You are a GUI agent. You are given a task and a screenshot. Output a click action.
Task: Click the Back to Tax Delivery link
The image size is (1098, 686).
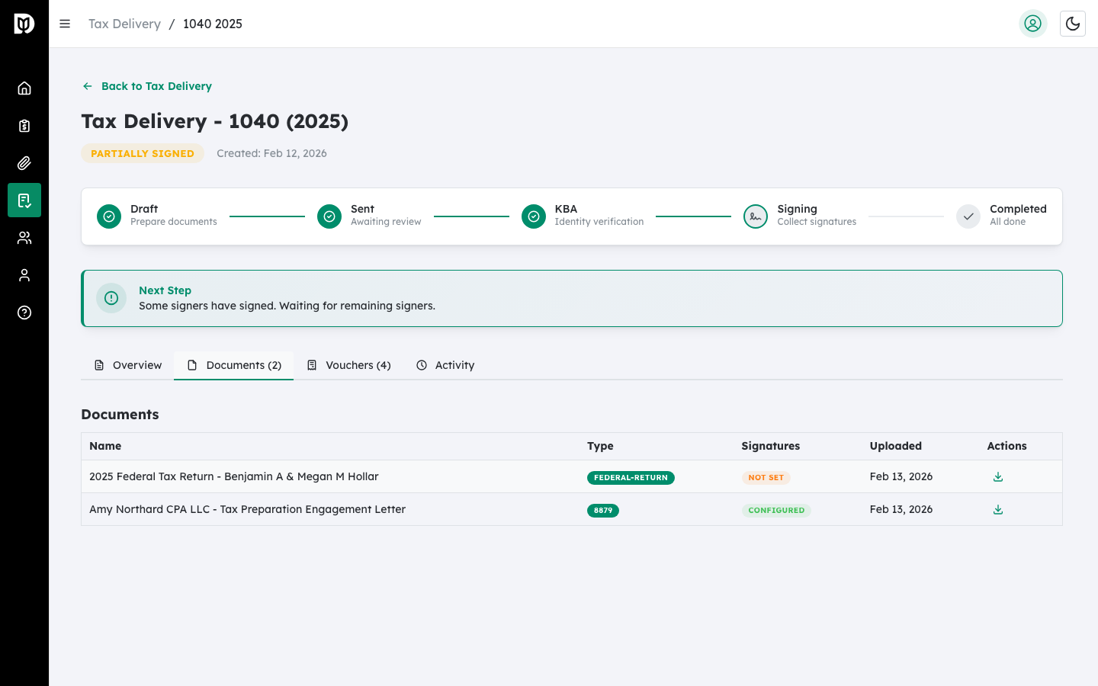coord(146,86)
